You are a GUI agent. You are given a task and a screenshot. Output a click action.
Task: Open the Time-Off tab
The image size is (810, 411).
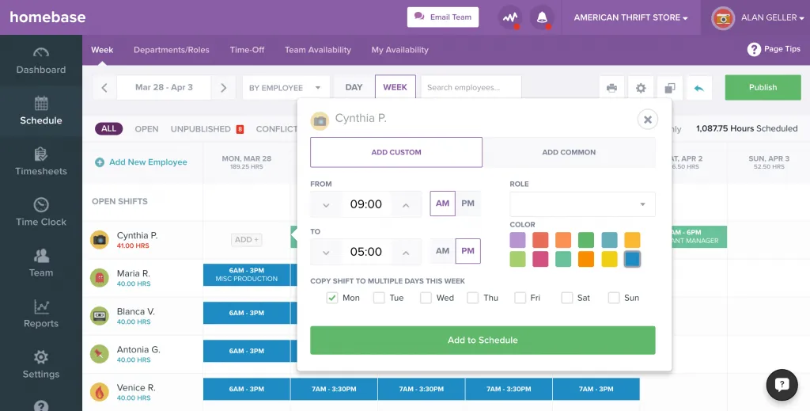[x=247, y=50]
